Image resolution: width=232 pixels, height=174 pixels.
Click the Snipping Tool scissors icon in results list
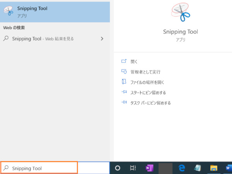point(9,11)
